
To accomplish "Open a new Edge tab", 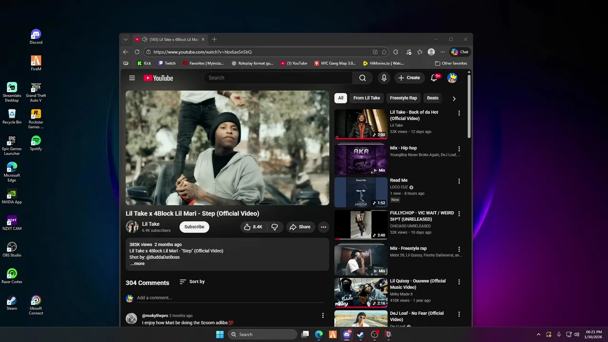I will click(x=214, y=39).
